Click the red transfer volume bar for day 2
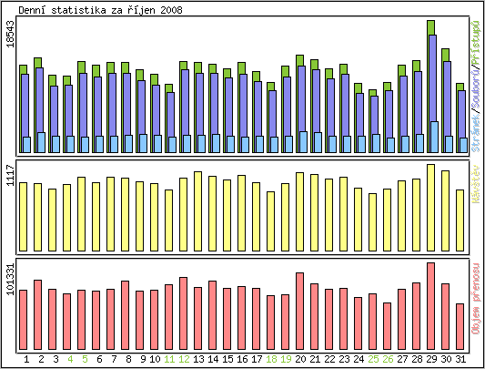Image resolution: width=485 pixels, height=369 pixels. (x=37, y=314)
